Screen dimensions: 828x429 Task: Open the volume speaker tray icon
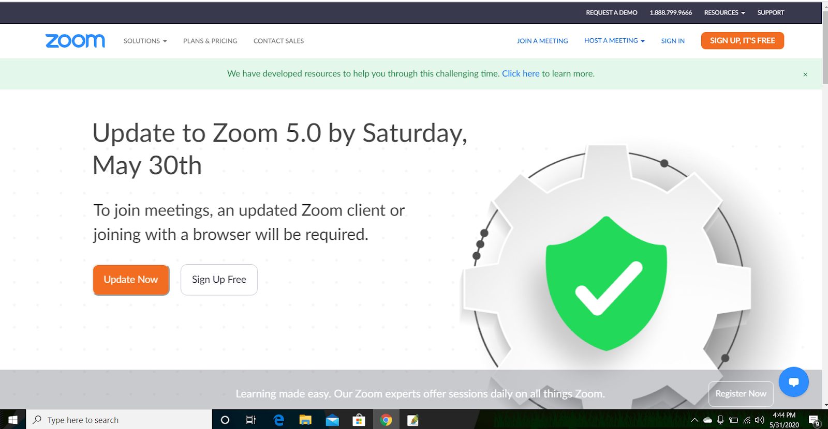coord(760,420)
